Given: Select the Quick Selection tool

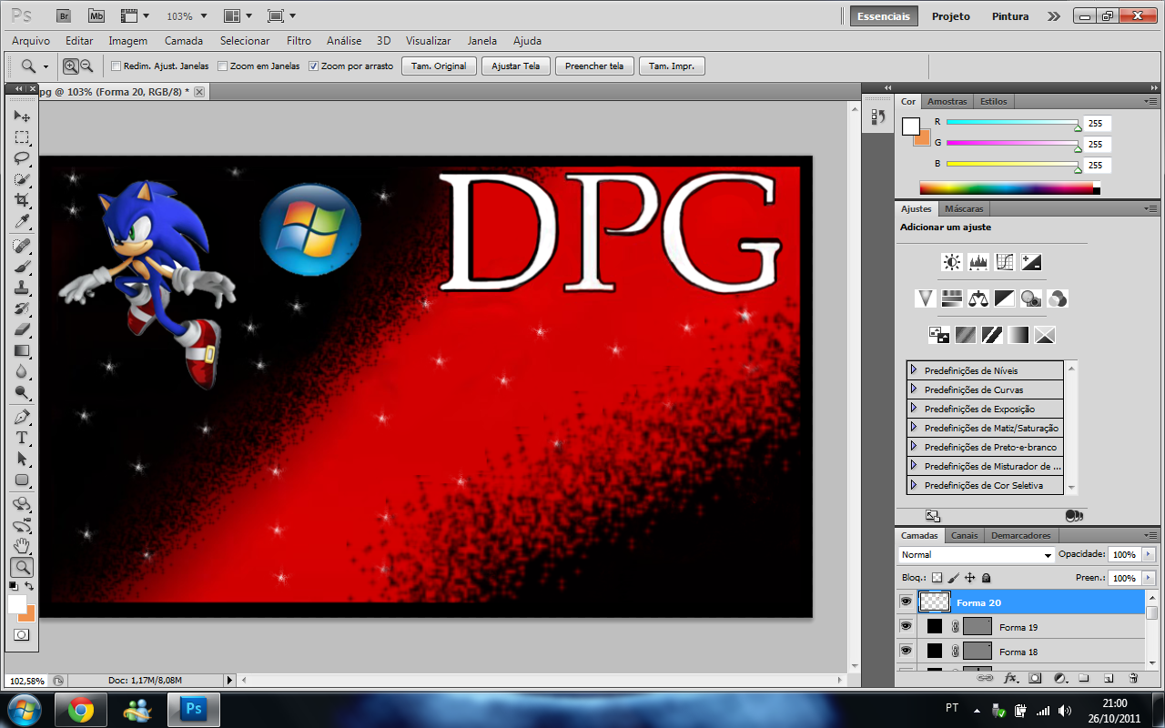Looking at the screenshot, I should coord(22,179).
